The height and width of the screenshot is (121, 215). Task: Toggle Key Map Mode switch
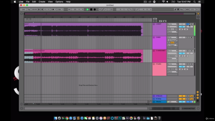[x=182, y=9]
